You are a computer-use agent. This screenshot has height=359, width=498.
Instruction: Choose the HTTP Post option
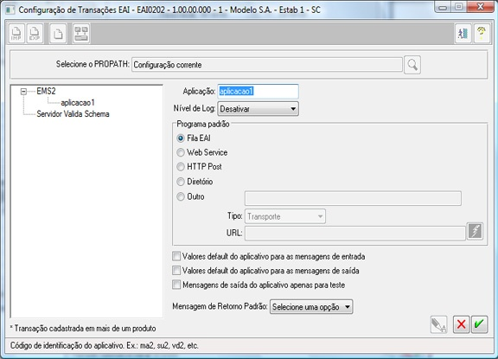click(181, 166)
